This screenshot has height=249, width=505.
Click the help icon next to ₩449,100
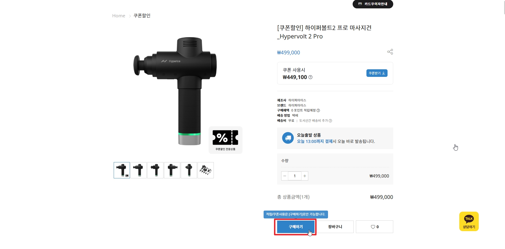(310, 77)
